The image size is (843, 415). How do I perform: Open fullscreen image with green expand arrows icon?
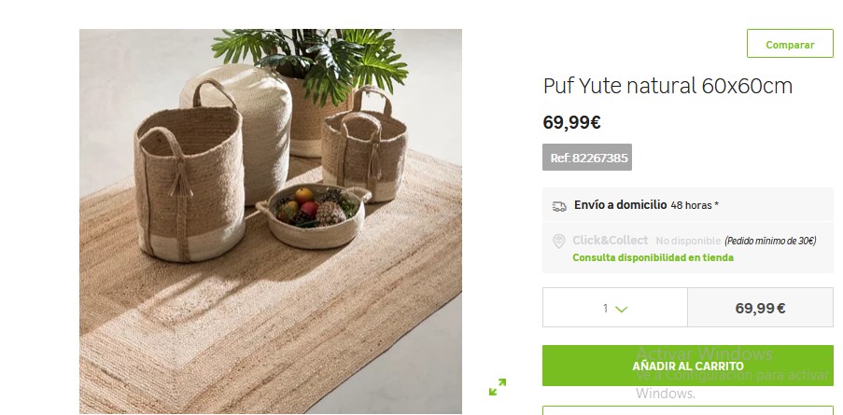[498, 386]
